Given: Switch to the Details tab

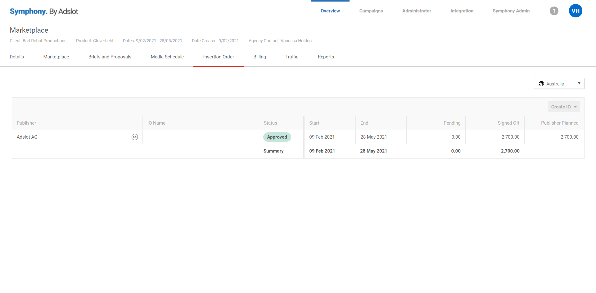Looking at the screenshot, I should point(17,57).
